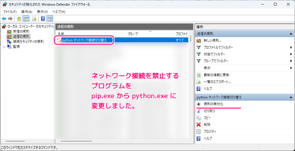Open the 表示(V) menu
This screenshot has width=295, height=151.
pyautogui.click(x=42, y=12)
